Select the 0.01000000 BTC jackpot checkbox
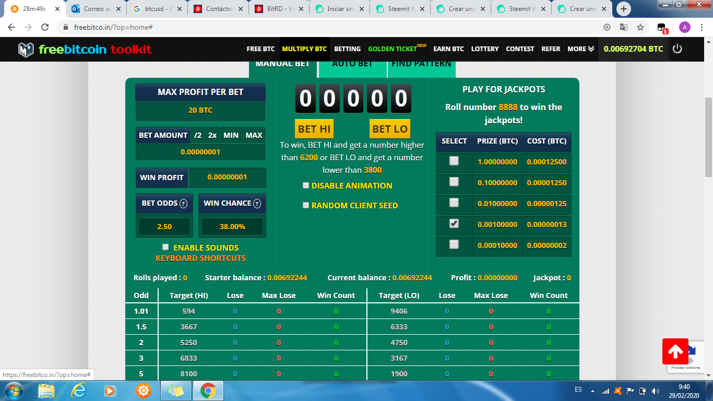 click(454, 203)
